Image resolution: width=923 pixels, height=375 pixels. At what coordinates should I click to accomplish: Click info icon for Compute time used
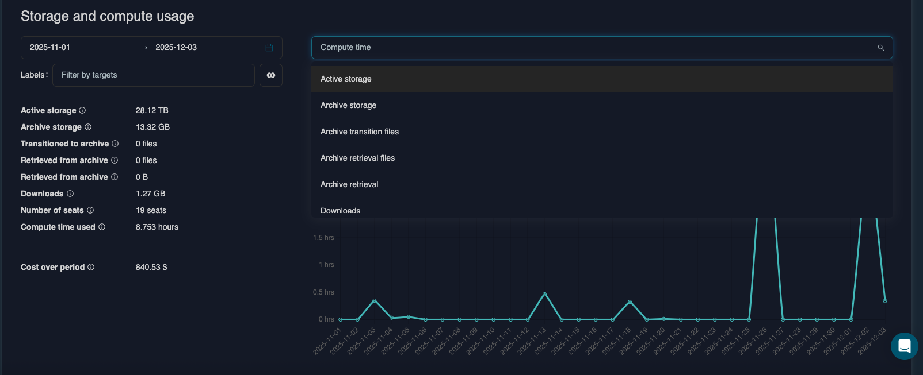click(102, 227)
